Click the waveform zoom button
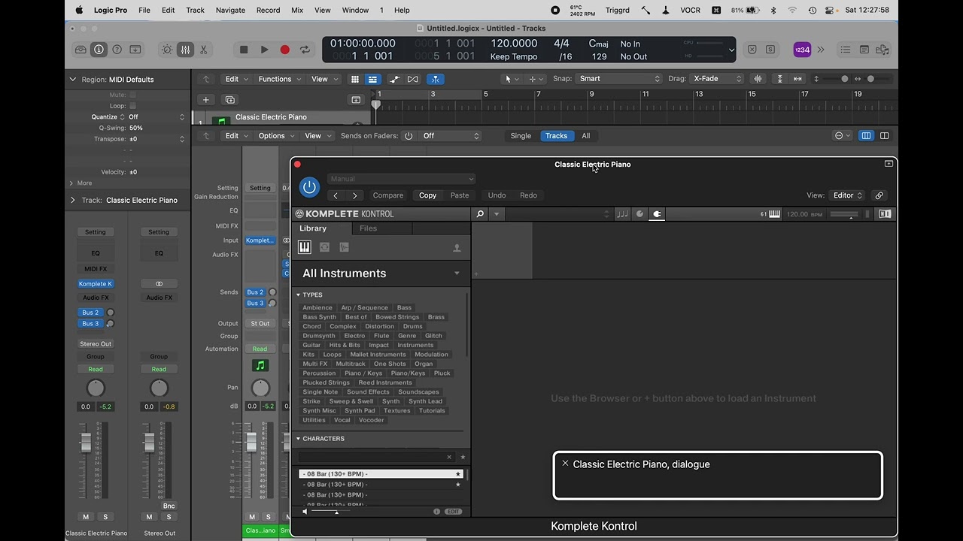Screen dimensions: 963x541 (x=758, y=79)
